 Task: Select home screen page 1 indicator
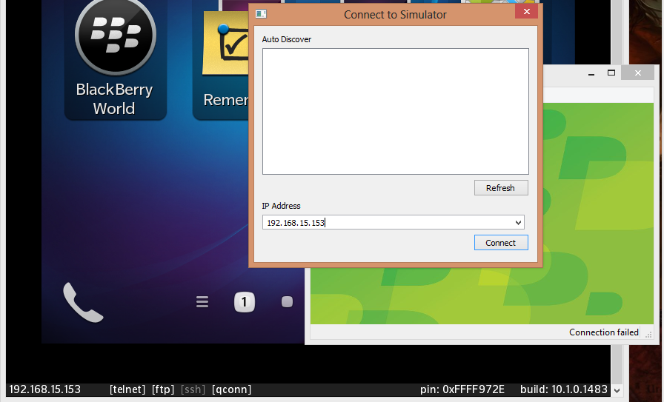[245, 302]
